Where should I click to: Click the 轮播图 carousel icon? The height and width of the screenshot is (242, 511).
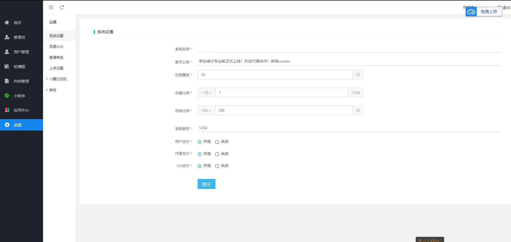(7, 66)
